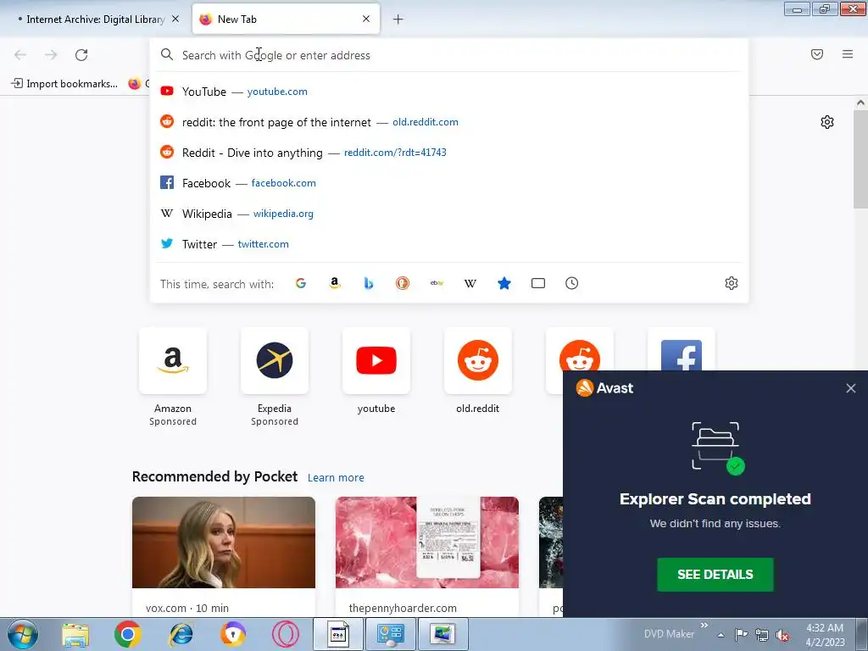Close the New Tab tab

366,19
